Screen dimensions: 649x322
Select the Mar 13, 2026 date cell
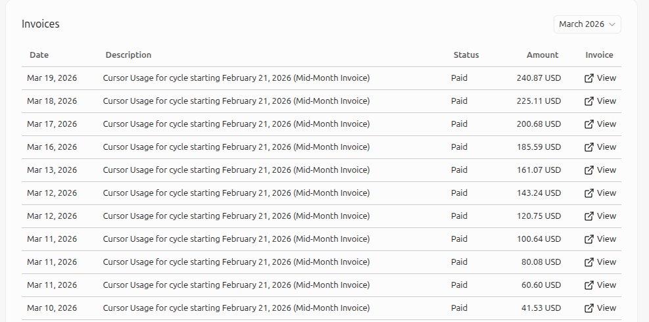52,170
